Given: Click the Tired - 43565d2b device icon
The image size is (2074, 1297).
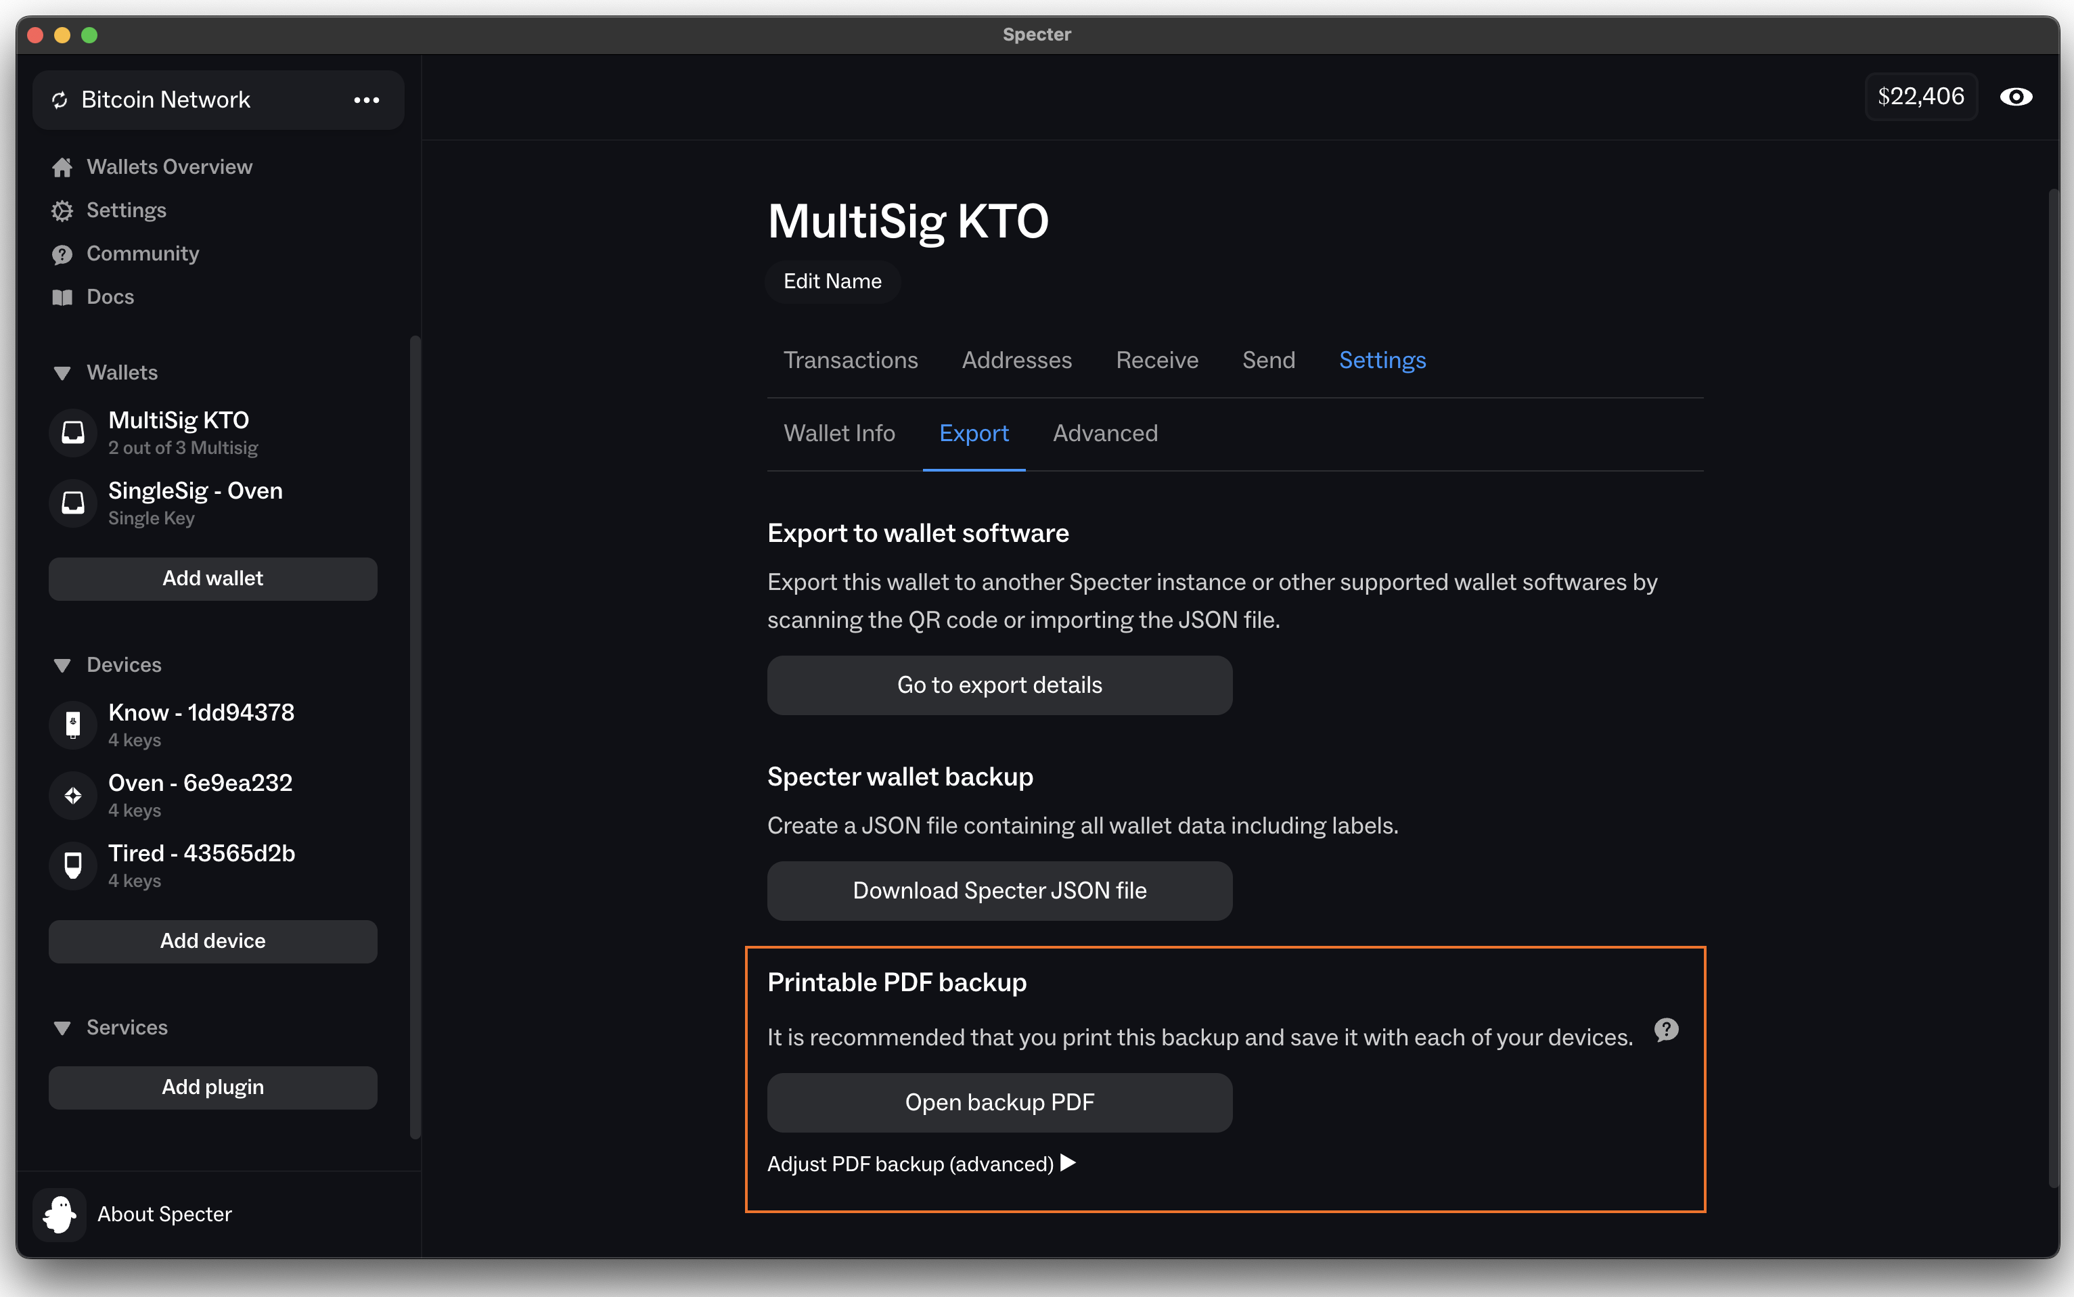Looking at the screenshot, I should point(73,865).
